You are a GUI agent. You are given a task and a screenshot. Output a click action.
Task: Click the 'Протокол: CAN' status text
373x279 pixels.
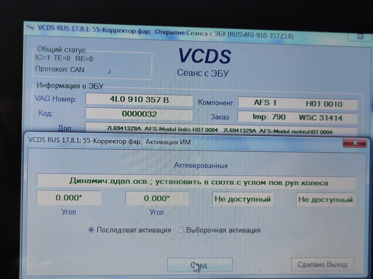tap(60, 69)
